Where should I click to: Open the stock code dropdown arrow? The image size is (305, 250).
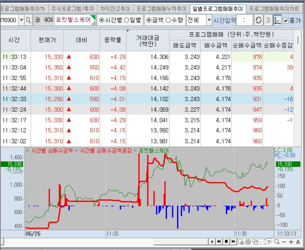pyautogui.click(x=21, y=20)
